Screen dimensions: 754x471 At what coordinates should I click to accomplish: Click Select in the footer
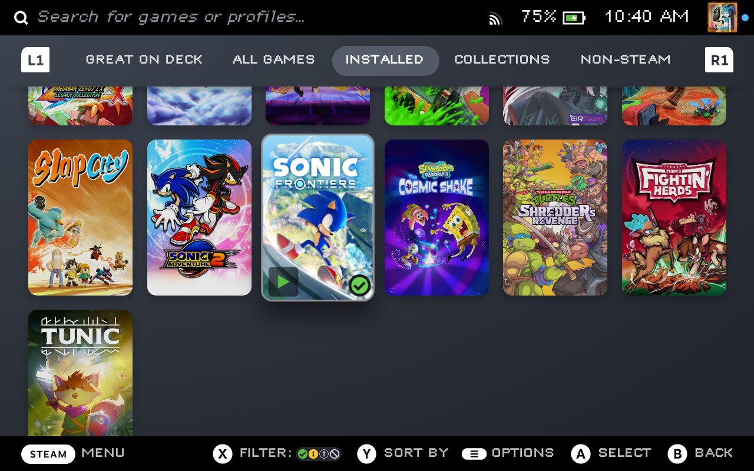point(625,453)
